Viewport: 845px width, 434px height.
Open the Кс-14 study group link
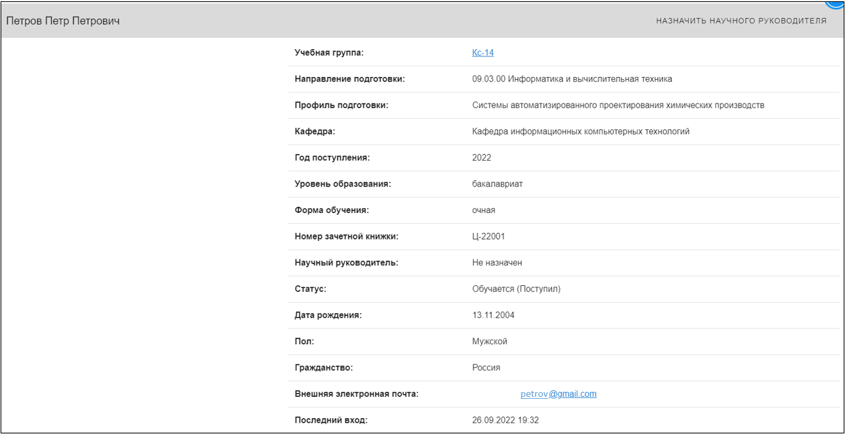pos(483,53)
